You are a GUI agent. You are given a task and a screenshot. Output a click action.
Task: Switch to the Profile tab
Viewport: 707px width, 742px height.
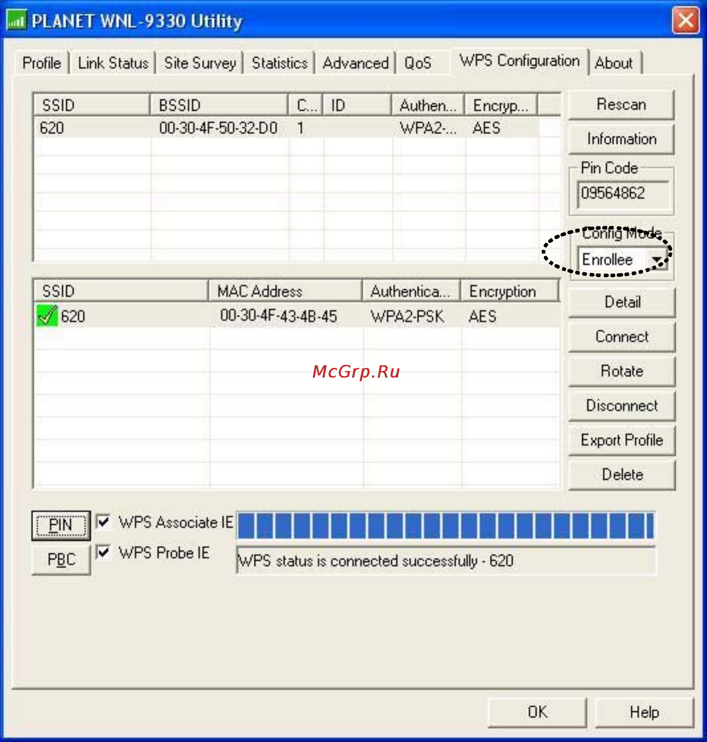(x=42, y=63)
